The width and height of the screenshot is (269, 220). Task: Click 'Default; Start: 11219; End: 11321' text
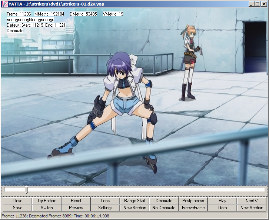(36, 25)
